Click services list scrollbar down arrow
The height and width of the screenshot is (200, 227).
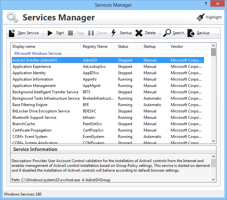coord(213,141)
